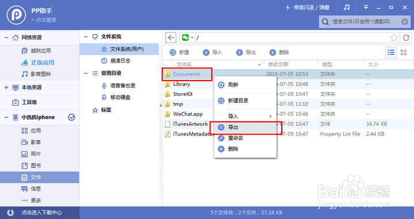The height and width of the screenshot is (219, 414).
Task: Click the 导入 toolbar button
Action: click(x=213, y=52)
